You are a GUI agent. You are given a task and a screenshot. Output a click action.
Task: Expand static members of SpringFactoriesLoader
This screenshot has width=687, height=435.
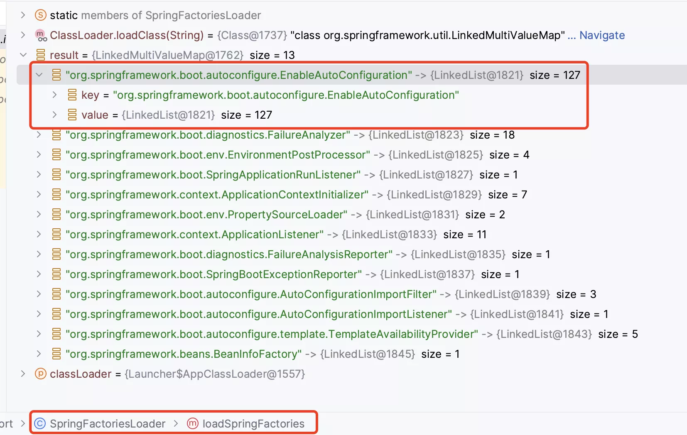click(x=23, y=15)
